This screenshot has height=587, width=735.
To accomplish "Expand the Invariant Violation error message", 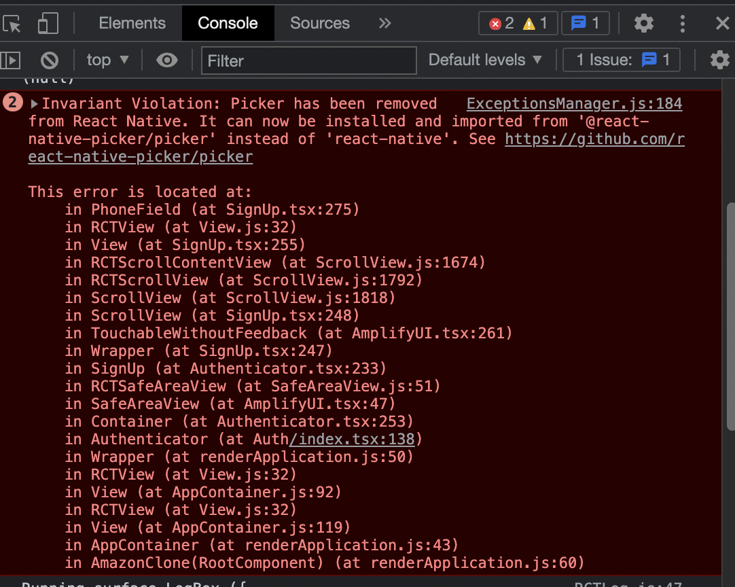I will [x=34, y=104].
